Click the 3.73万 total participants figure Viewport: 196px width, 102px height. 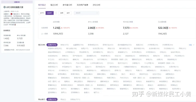pos(20,39)
